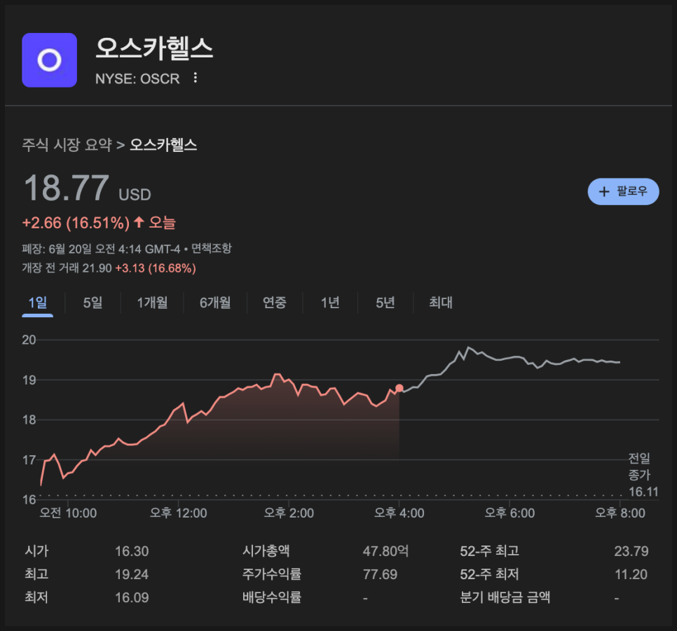The image size is (677, 631).
Task: Select the 1년 chart tab
Action: (330, 303)
